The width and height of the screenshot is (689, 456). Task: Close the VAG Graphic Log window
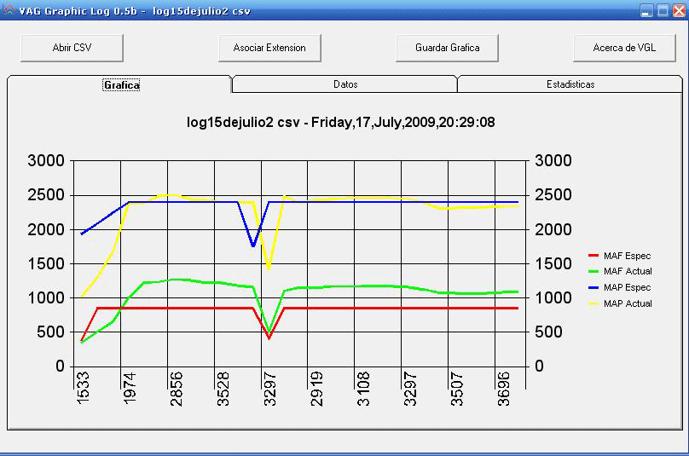pos(677,11)
